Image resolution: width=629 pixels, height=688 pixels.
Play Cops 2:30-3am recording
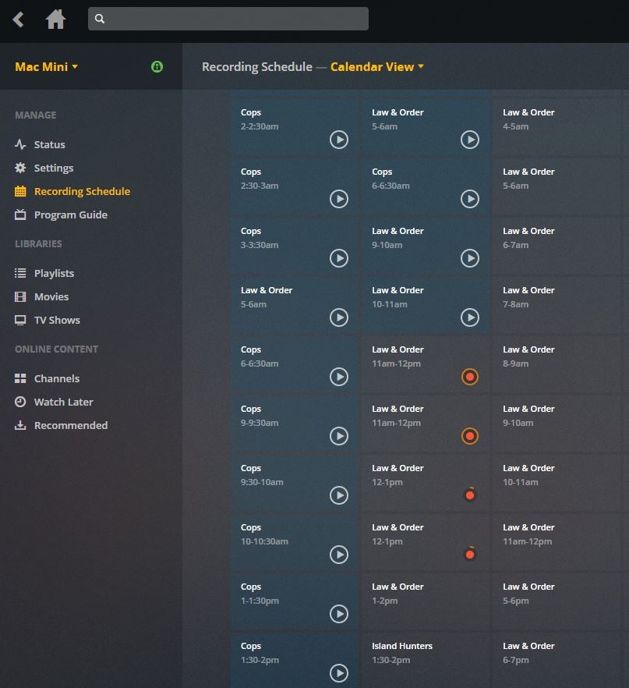[x=339, y=199]
